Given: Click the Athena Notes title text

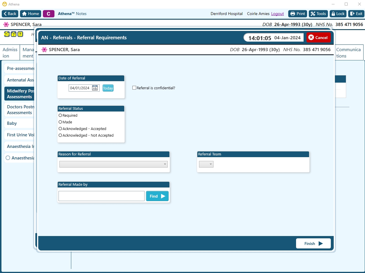Looking at the screenshot, I should pyautogui.click(x=72, y=14).
